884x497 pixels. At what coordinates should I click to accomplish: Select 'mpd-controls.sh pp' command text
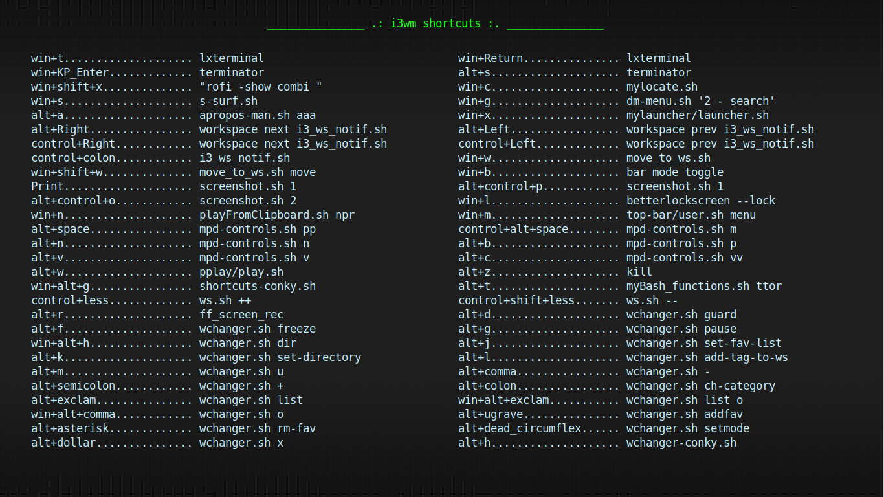(x=258, y=229)
